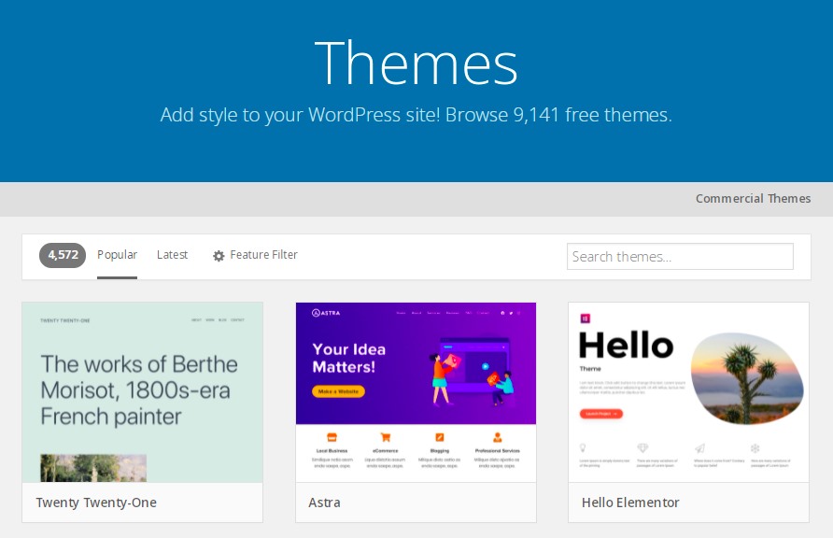
Task: Open the Astra theme screenshot
Action: pyautogui.click(x=416, y=392)
